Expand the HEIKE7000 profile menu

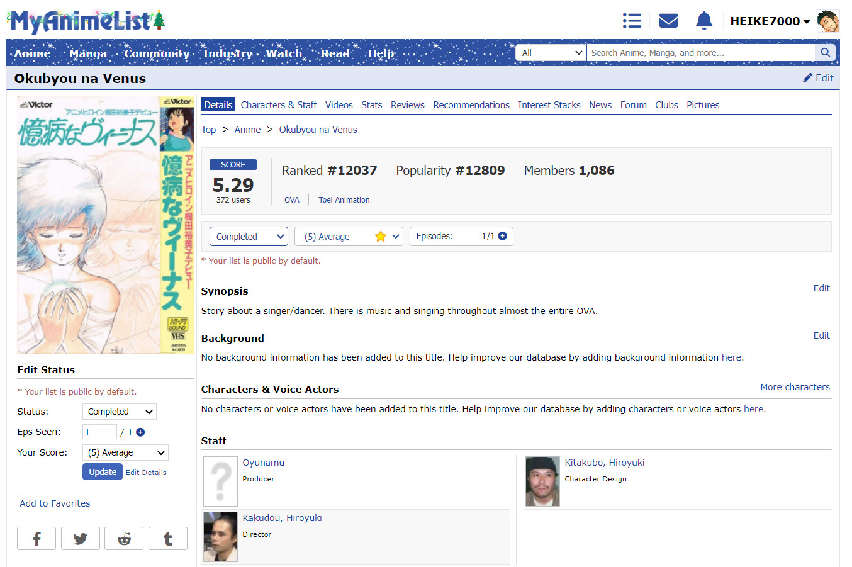770,21
